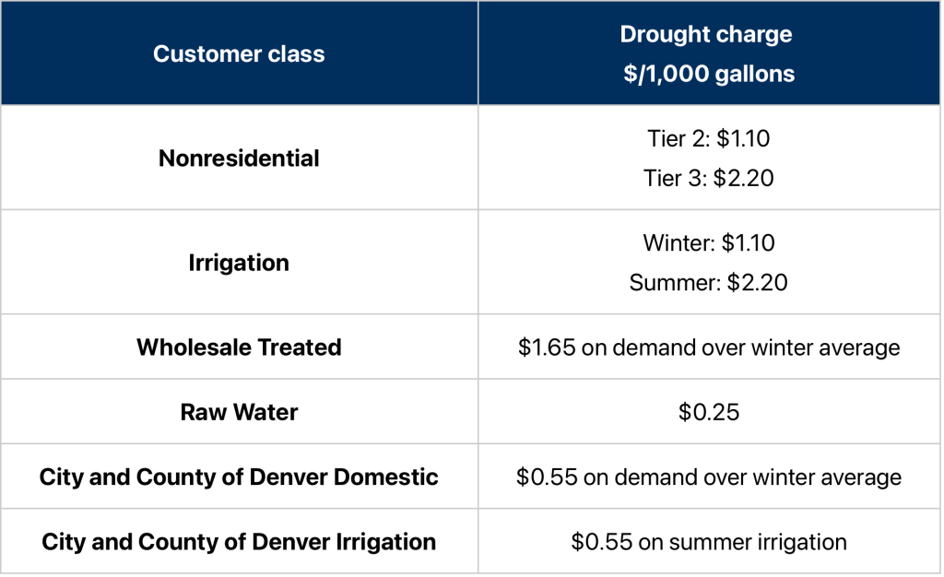Click the Winter: $1.10 charge
The height and width of the screenshot is (577, 944).
point(708,243)
